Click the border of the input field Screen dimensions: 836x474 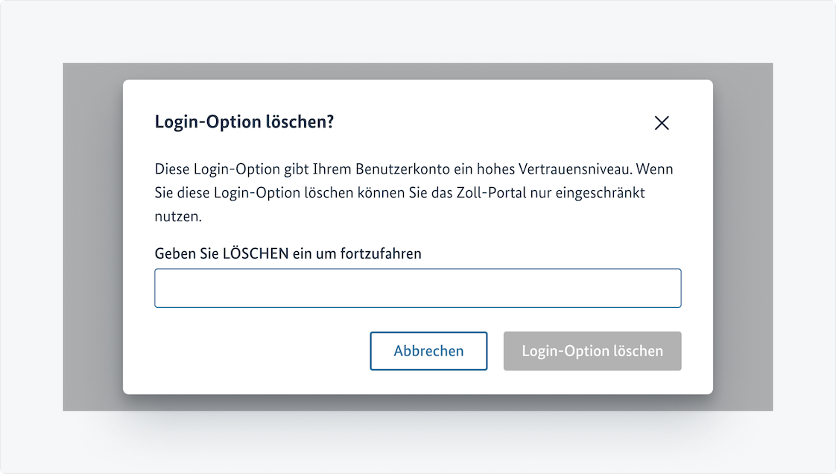pos(417,270)
